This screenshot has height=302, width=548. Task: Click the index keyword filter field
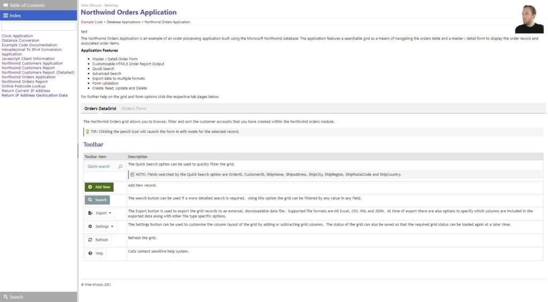coord(39,26)
